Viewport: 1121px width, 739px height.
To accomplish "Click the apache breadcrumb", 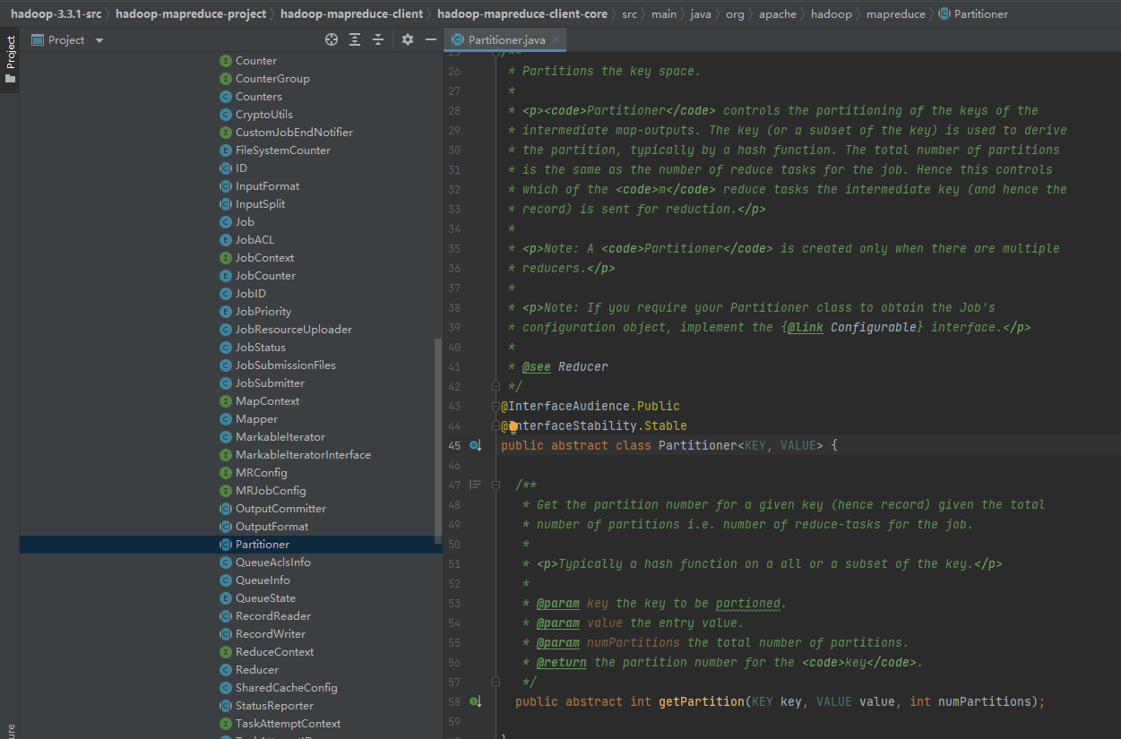I will 778,13.
